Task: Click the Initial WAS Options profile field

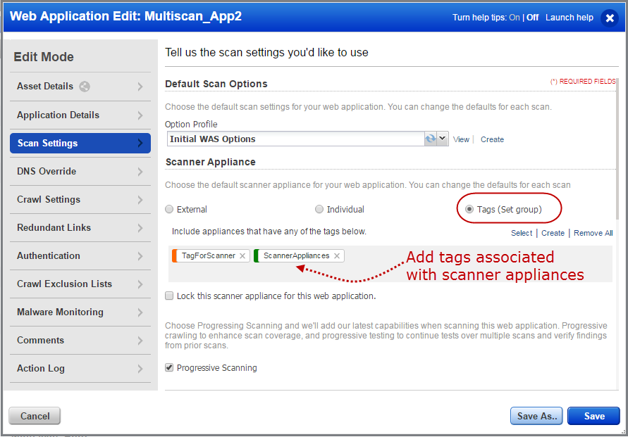Action: pos(295,139)
